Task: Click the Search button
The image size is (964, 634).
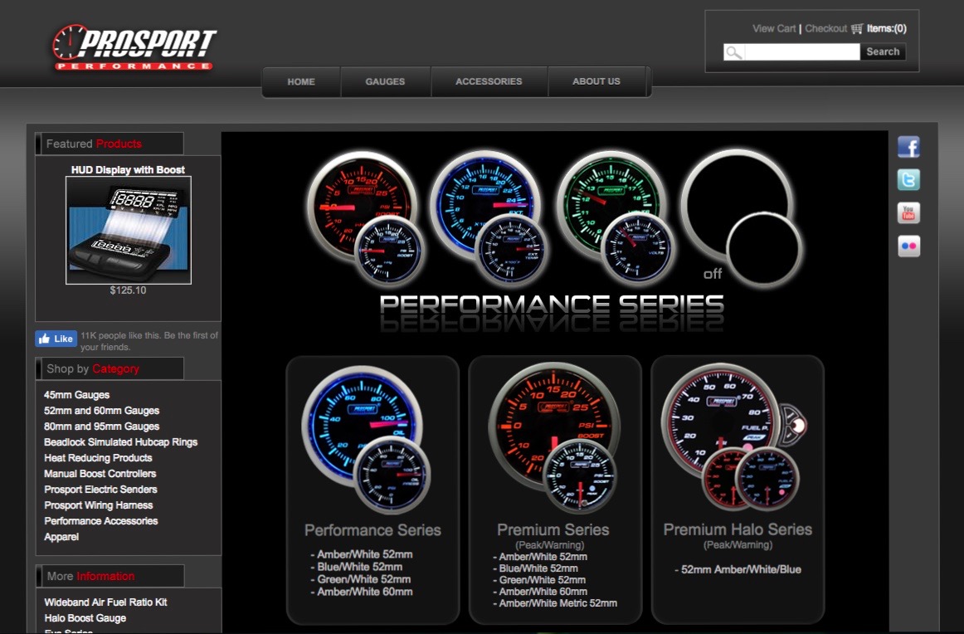Action: point(883,52)
